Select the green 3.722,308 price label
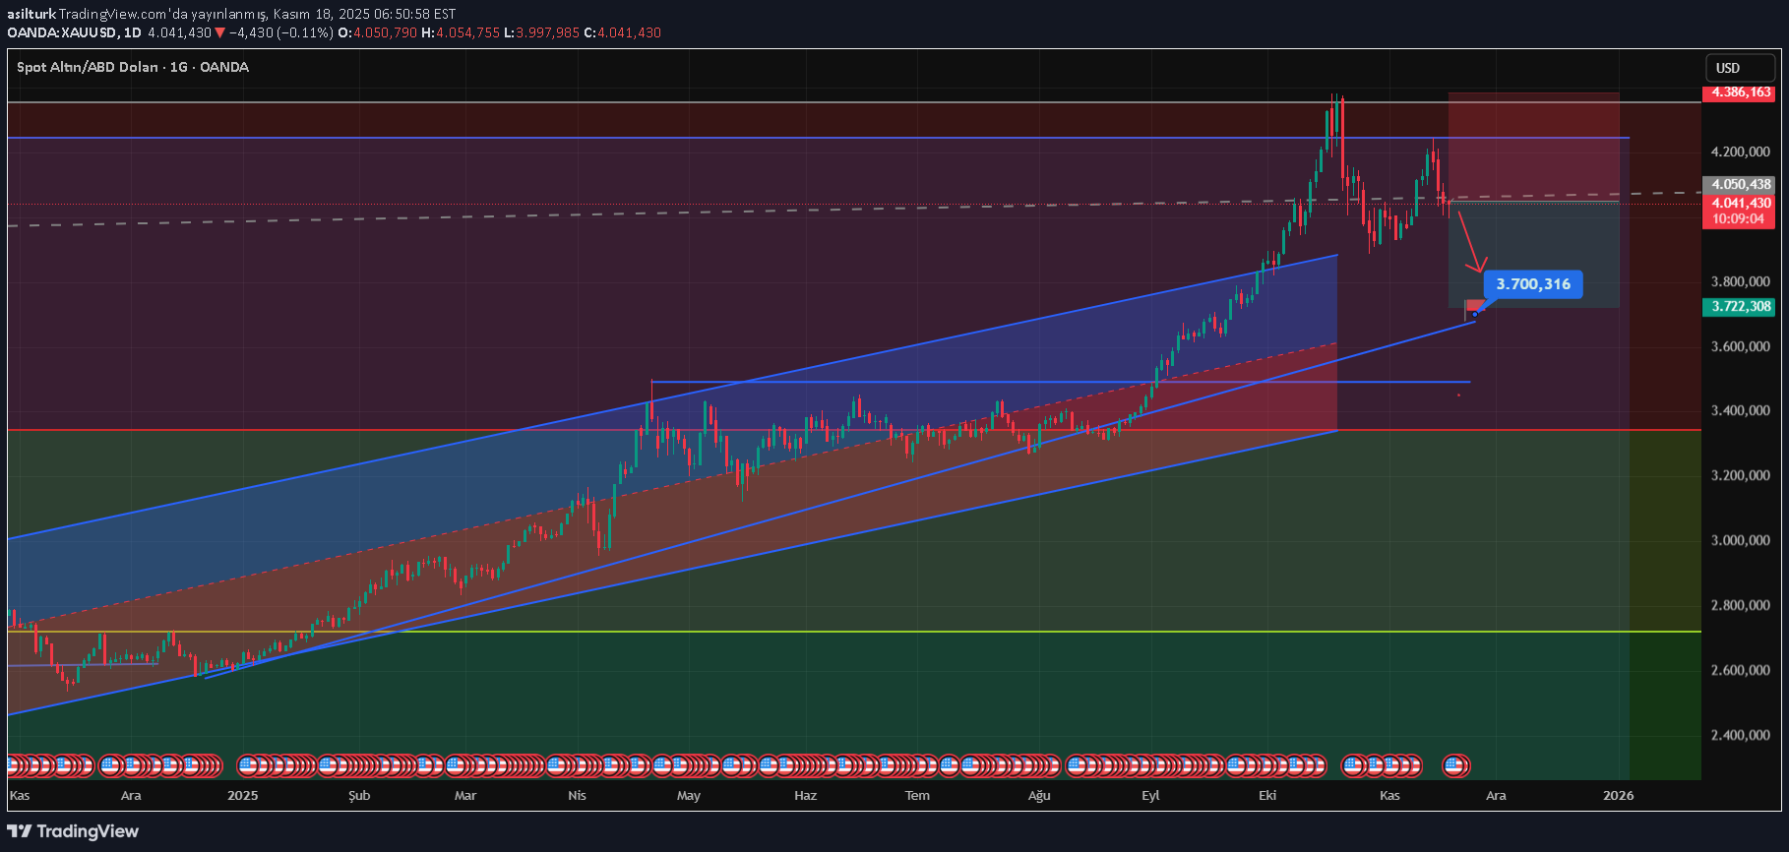This screenshot has height=852, width=1789. coord(1740,306)
